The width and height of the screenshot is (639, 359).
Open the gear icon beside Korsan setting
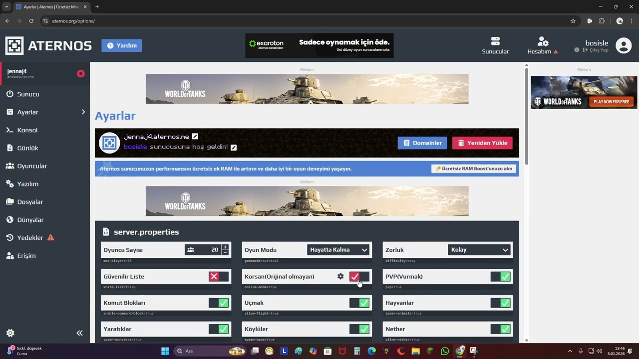[340, 276]
